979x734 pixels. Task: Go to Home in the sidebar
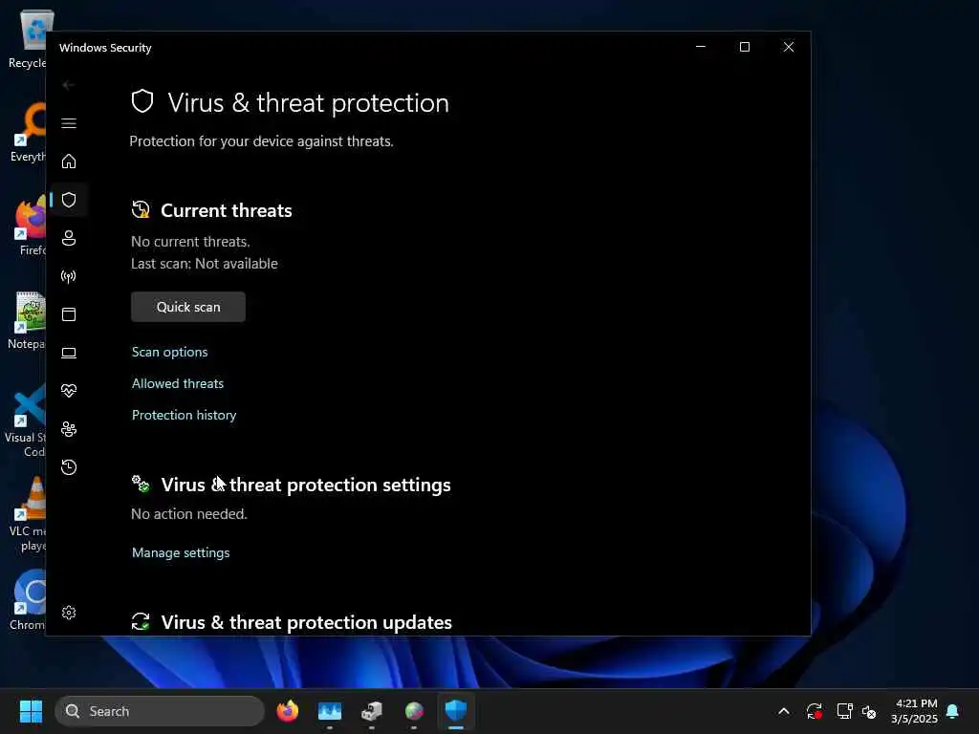[x=69, y=162]
